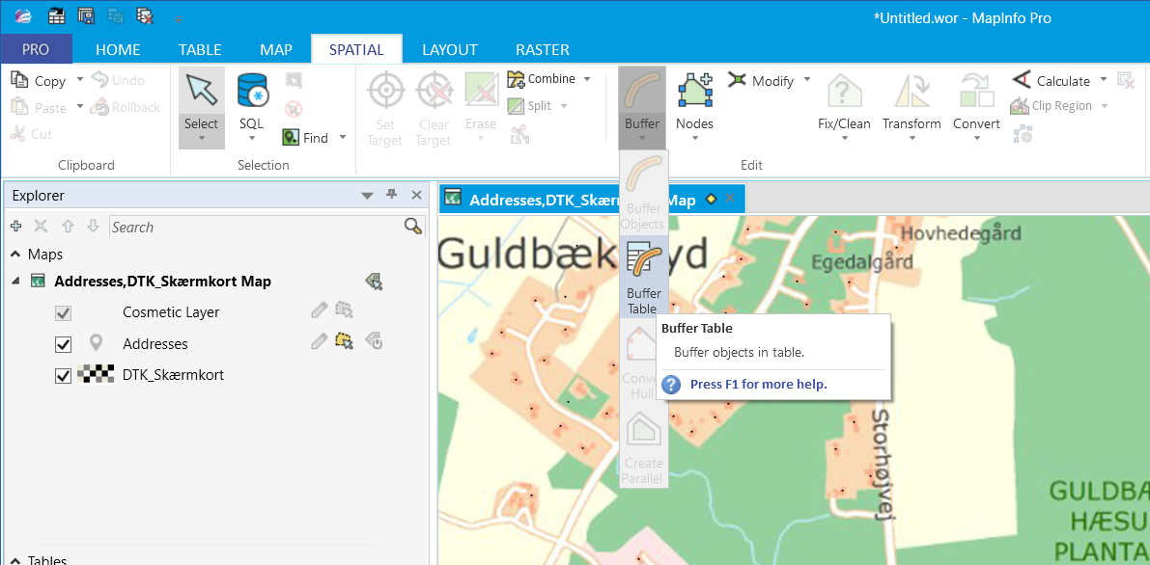Open the Combine dropdown arrow

pos(587,79)
